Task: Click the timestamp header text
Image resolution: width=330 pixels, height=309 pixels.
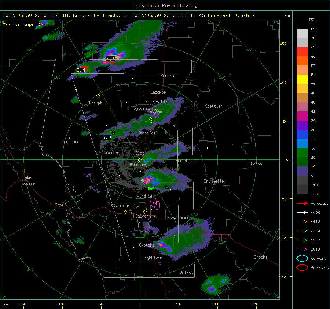Action: (128, 15)
